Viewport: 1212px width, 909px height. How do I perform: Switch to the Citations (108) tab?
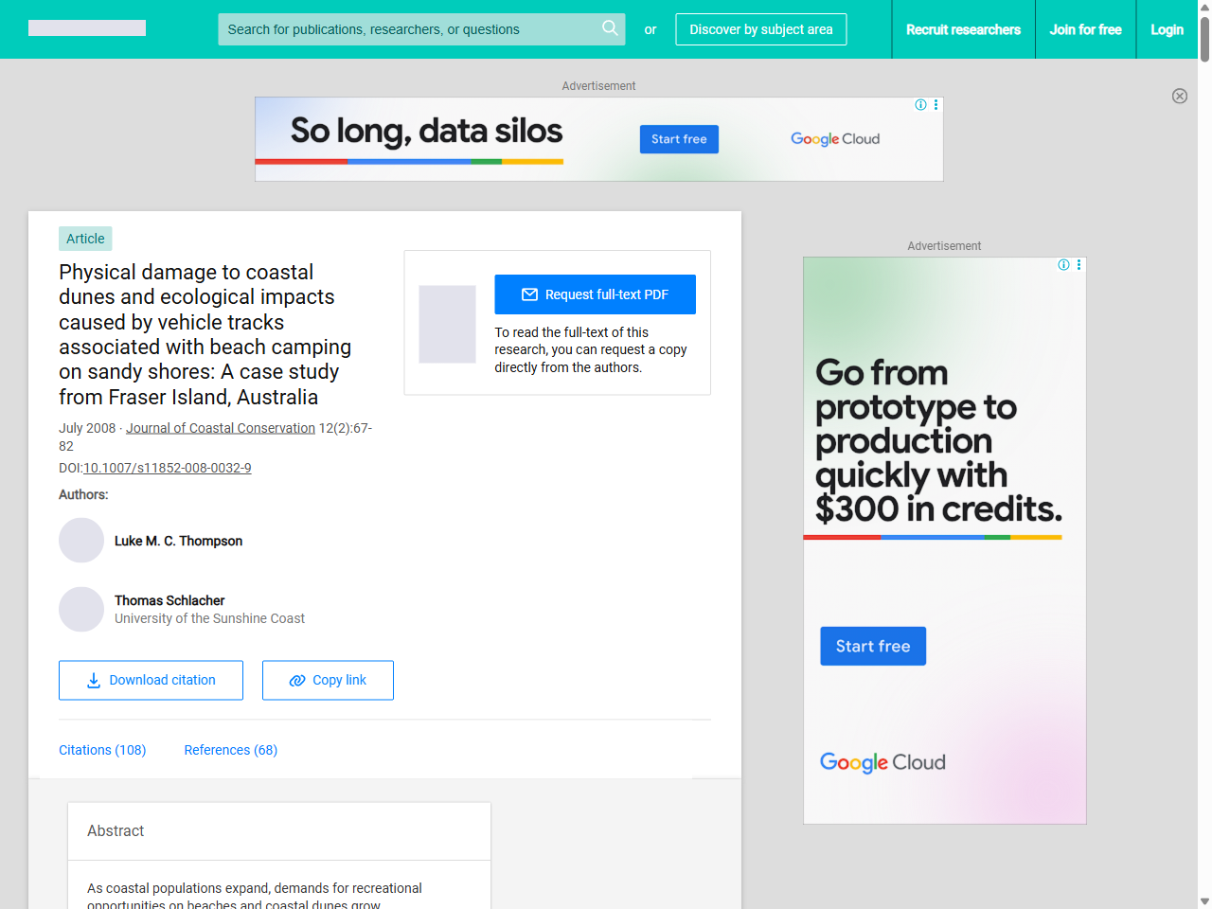102,750
